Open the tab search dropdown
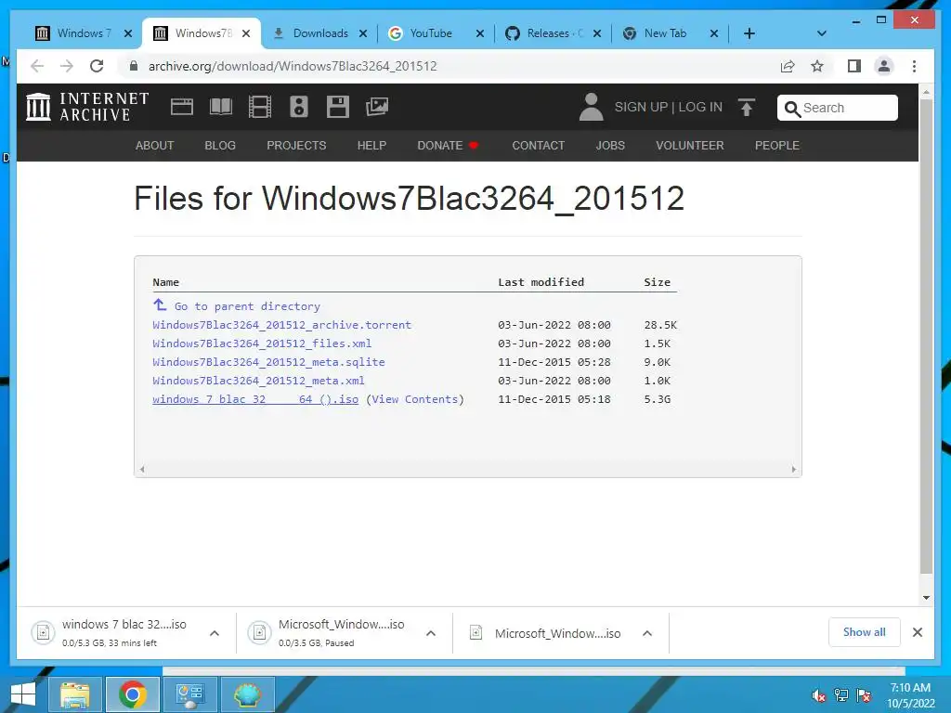 [821, 33]
